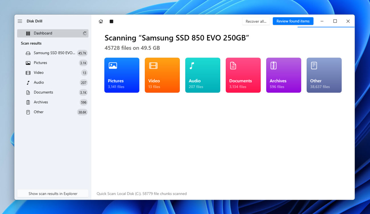Click the Archives sidebar icon
This screenshot has width=370, height=214.
coord(28,102)
